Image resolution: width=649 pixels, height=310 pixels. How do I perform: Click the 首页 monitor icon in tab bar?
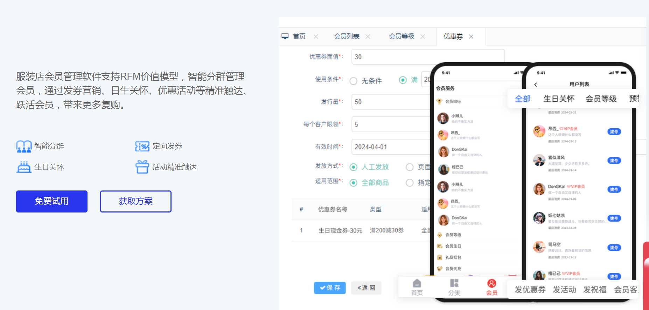tap(285, 36)
